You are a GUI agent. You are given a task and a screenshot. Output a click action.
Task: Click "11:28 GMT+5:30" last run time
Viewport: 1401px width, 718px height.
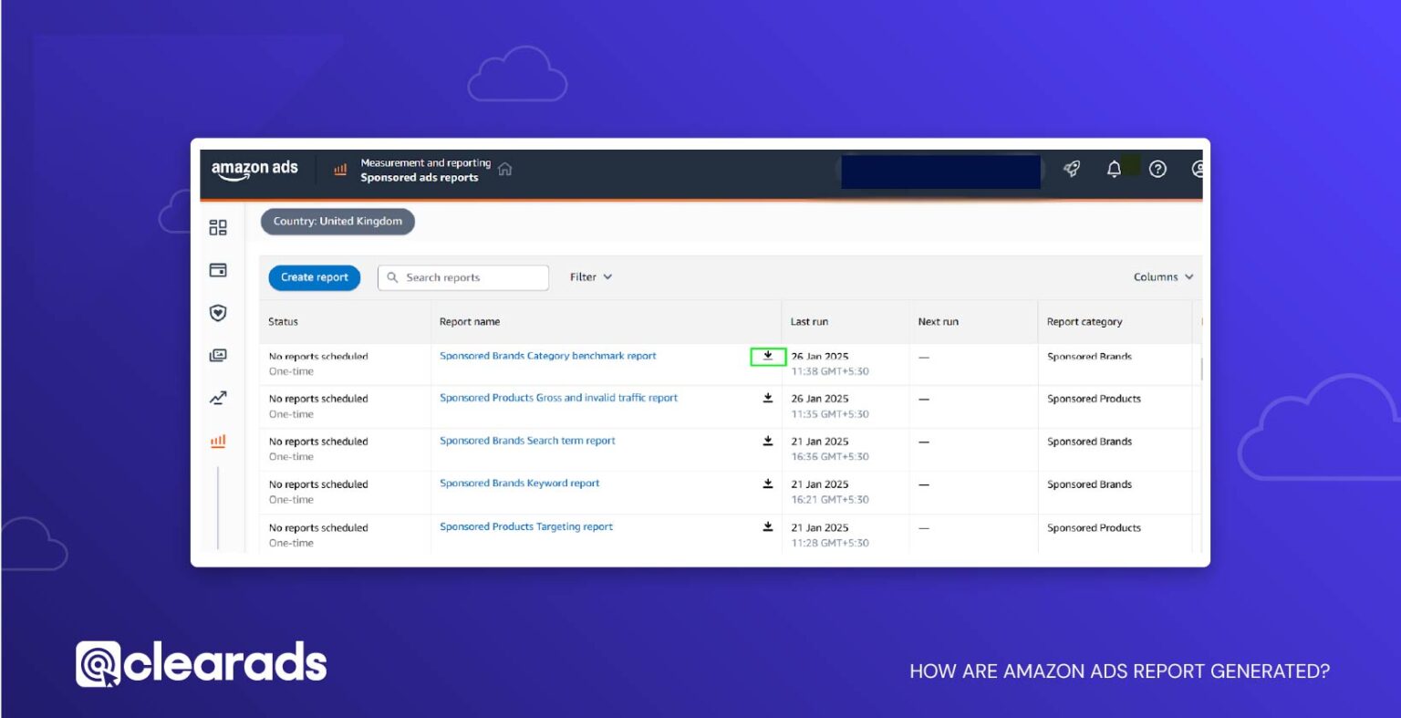click(x=830, y=543)
